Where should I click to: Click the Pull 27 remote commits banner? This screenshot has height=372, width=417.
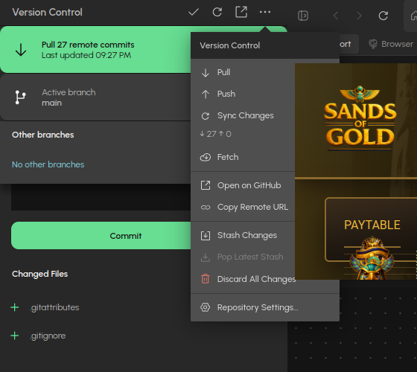[x=95, y=50]
